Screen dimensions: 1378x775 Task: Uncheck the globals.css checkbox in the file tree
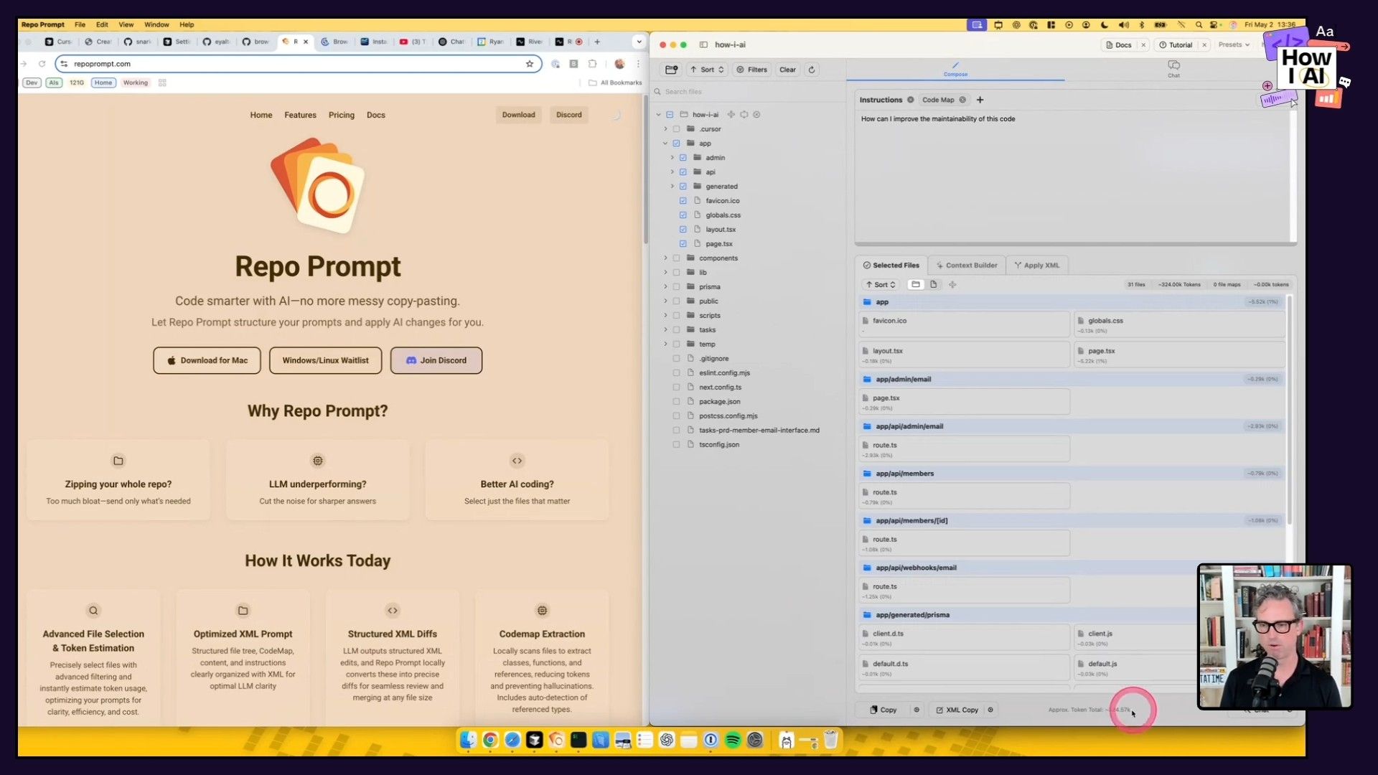683,215
